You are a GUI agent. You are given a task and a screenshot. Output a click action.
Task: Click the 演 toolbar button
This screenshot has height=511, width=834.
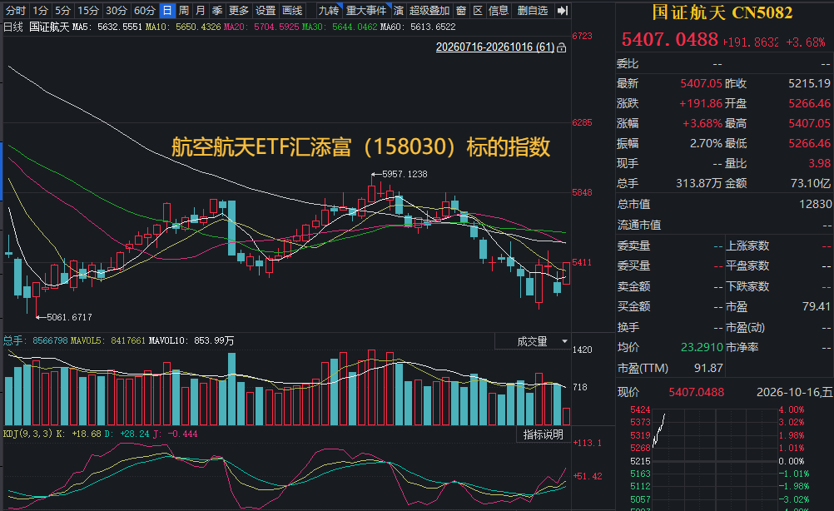399,11
